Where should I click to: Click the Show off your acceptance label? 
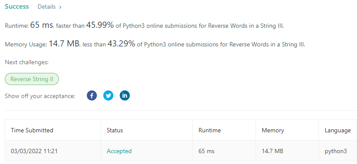tap(40, 96)
